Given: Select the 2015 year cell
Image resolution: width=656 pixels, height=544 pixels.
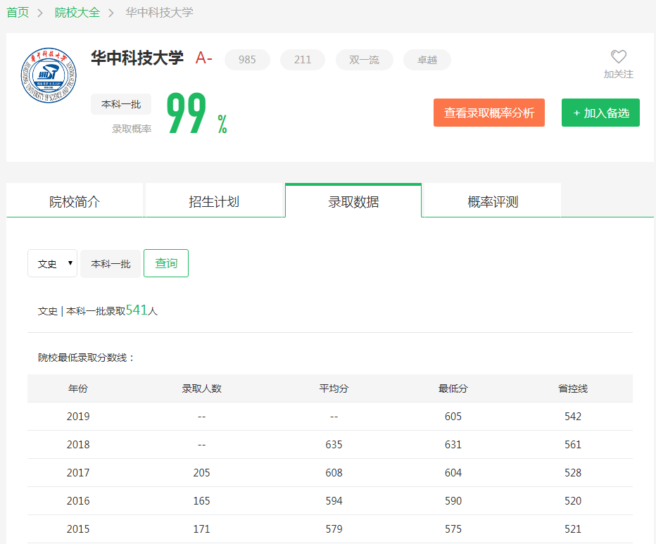Looking at the screenshot, I should coord(78,529).
